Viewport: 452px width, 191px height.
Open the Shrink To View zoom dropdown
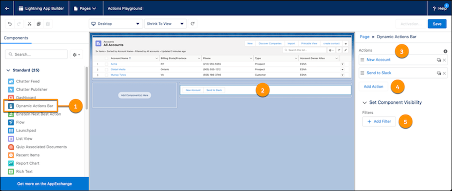pos(165,24)
